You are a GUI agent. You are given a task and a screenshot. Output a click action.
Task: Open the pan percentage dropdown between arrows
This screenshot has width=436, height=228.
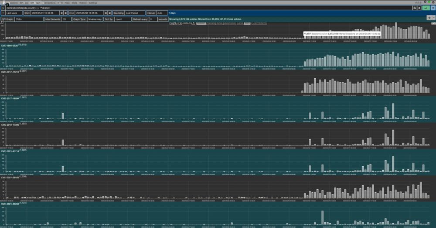(x=187, y=23)
